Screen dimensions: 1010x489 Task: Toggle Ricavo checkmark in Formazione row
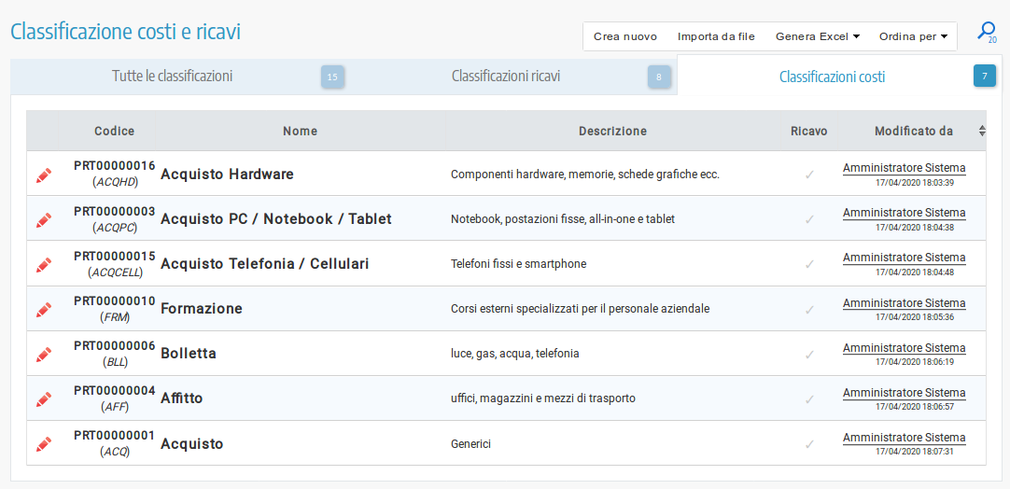coord(808,309)
